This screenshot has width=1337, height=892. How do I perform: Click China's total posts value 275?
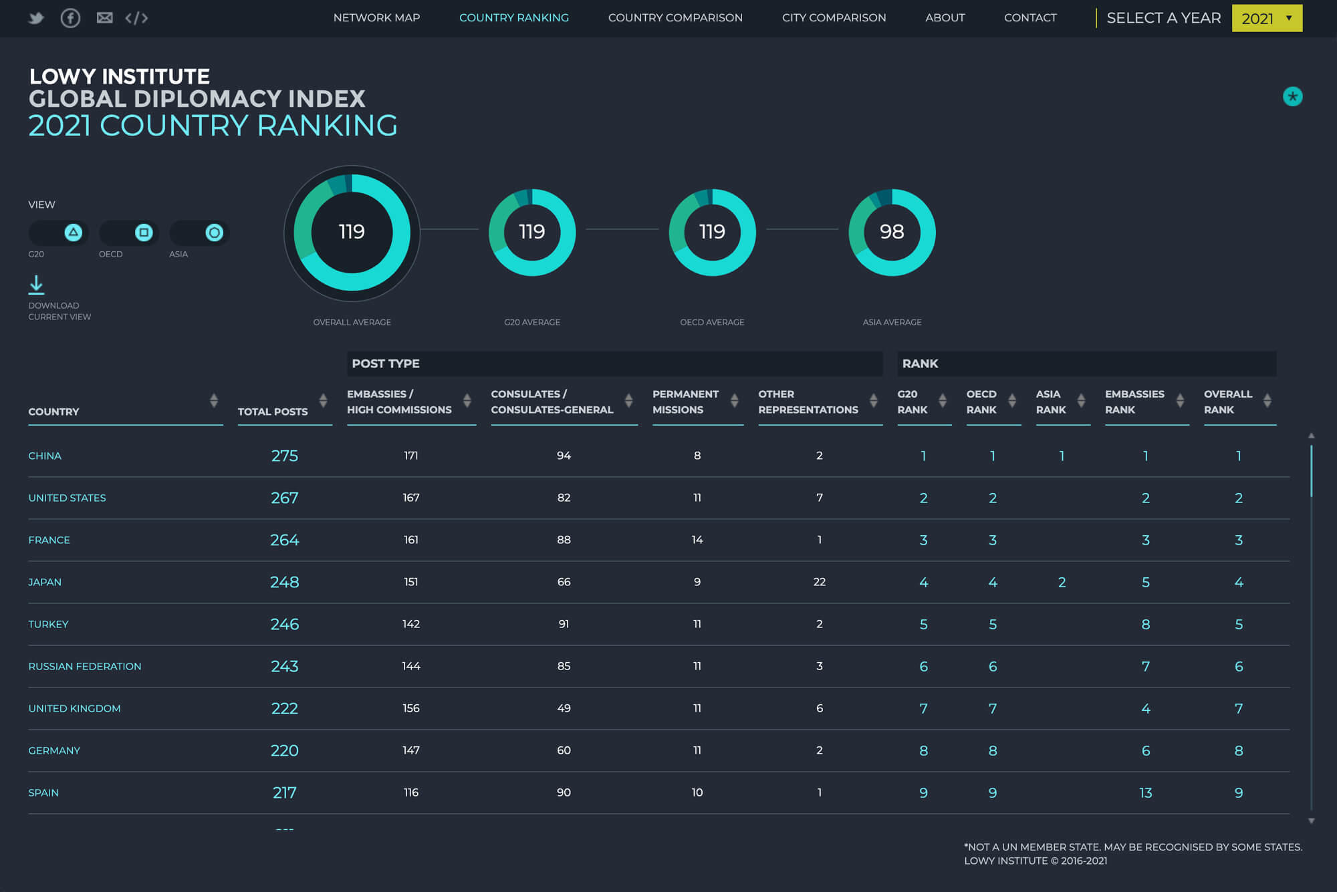pyautogui.click(x=285, y=456)
